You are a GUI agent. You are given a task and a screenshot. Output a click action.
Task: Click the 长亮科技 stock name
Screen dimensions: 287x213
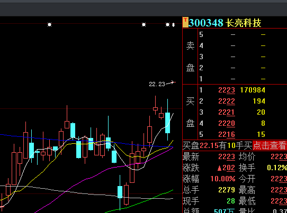tap(243, 23)
